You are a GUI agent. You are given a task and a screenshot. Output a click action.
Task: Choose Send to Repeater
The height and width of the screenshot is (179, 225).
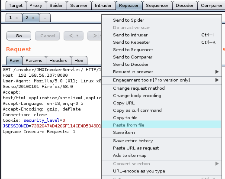point(161,42)
